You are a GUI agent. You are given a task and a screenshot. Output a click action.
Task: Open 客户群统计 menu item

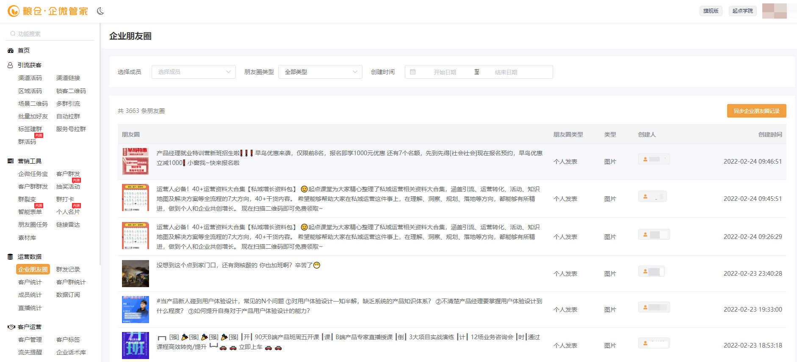[71, 282]
